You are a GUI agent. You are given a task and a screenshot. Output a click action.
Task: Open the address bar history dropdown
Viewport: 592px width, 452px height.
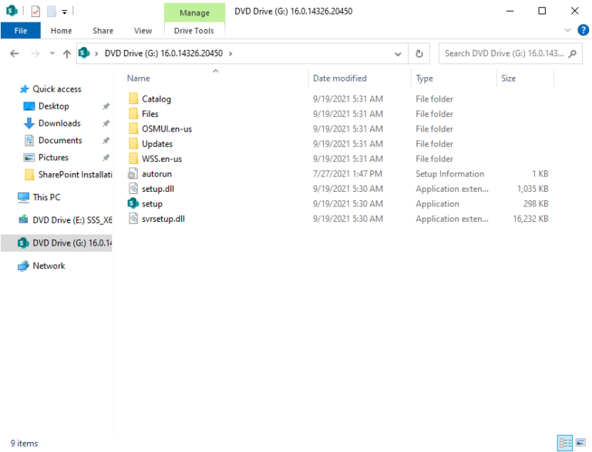(398, 54)
